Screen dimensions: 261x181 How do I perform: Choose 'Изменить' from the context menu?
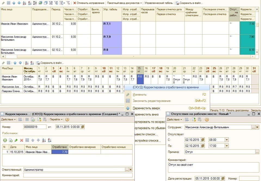139,95
